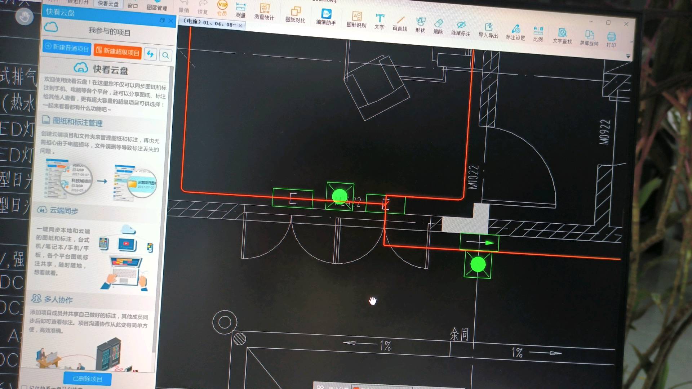Open the 最近打开 menu
This screenshot has height=389, width=692.
coord(77,2)
